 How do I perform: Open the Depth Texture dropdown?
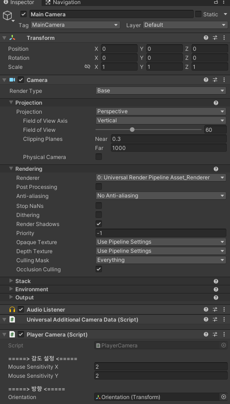pos(161,251)
